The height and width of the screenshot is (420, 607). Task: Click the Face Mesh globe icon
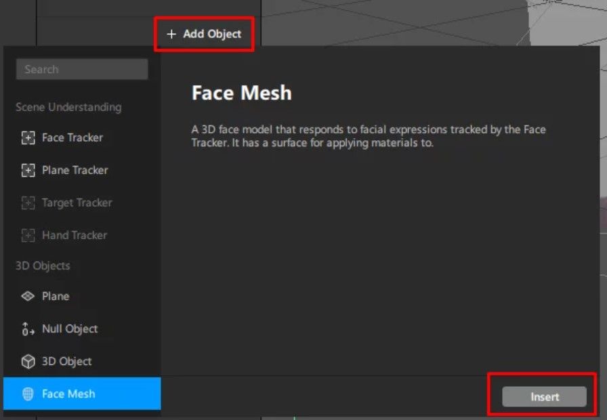pos(28,394)
